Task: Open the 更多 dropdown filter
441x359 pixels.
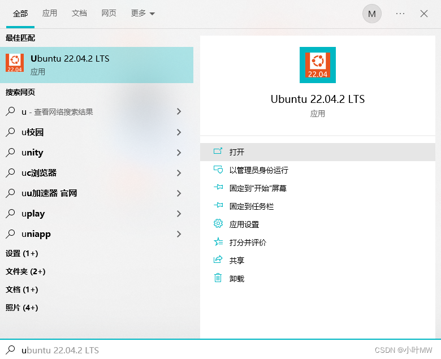Action: (143, 13)
